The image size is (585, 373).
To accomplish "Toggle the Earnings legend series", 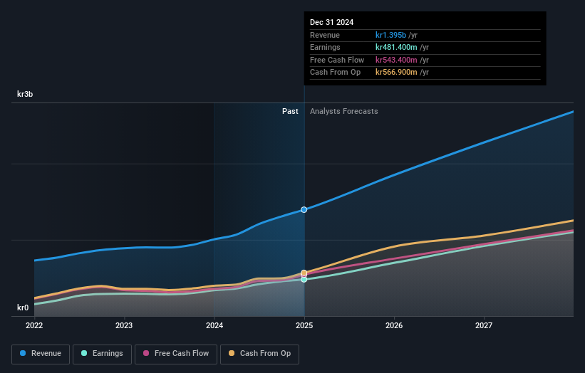I will pos(102,354).
